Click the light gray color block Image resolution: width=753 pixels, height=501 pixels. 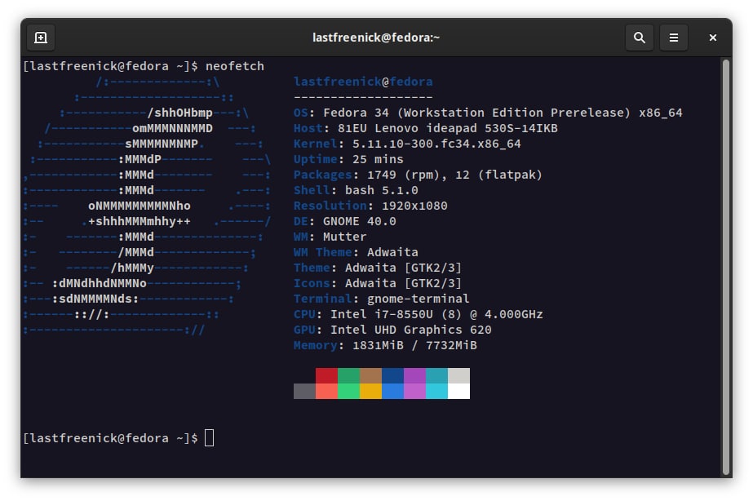click(458, 375)
